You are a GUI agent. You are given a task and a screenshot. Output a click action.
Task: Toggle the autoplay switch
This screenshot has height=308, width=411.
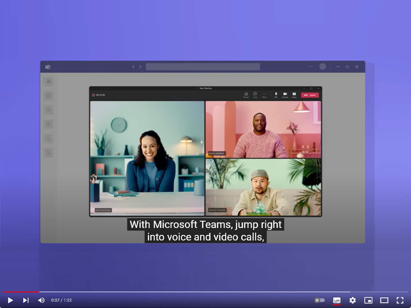(319, 300)
